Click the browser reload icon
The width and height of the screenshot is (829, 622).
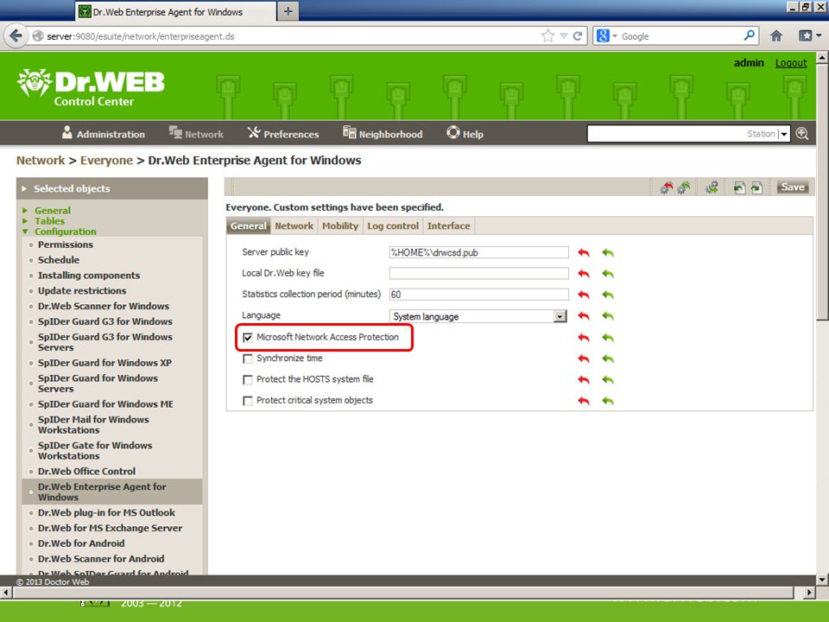pyautogui.click(x=578, y=36)
